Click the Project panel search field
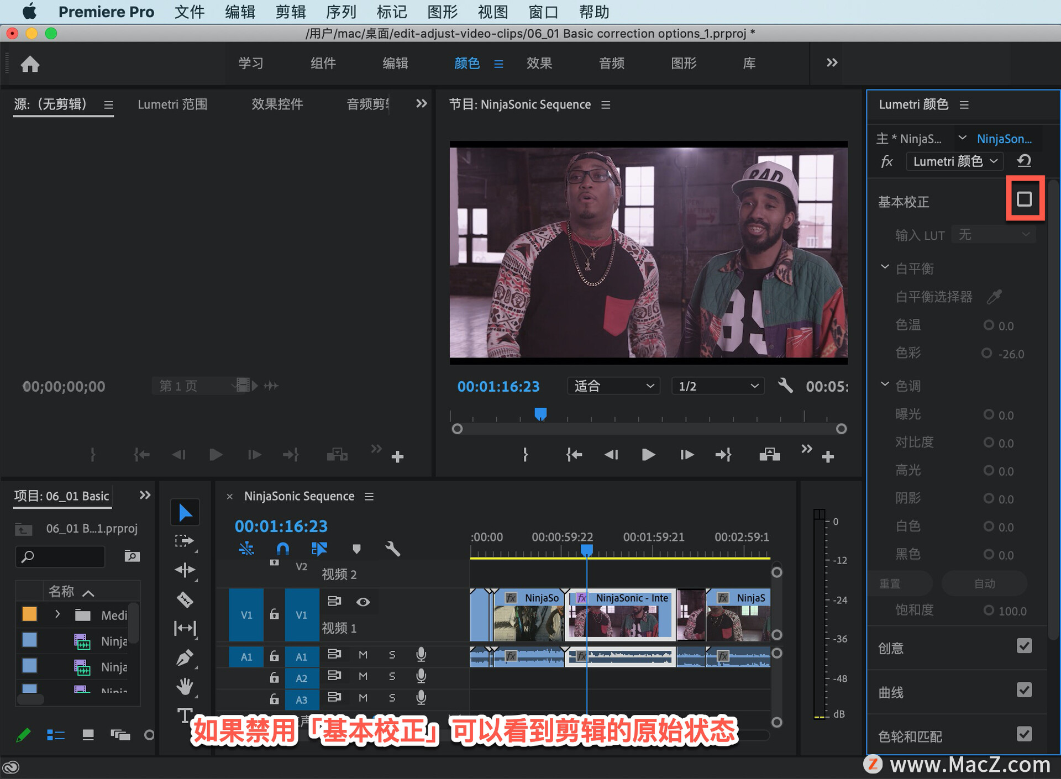The image size is (1061, 779). click(x=60, y=556)
